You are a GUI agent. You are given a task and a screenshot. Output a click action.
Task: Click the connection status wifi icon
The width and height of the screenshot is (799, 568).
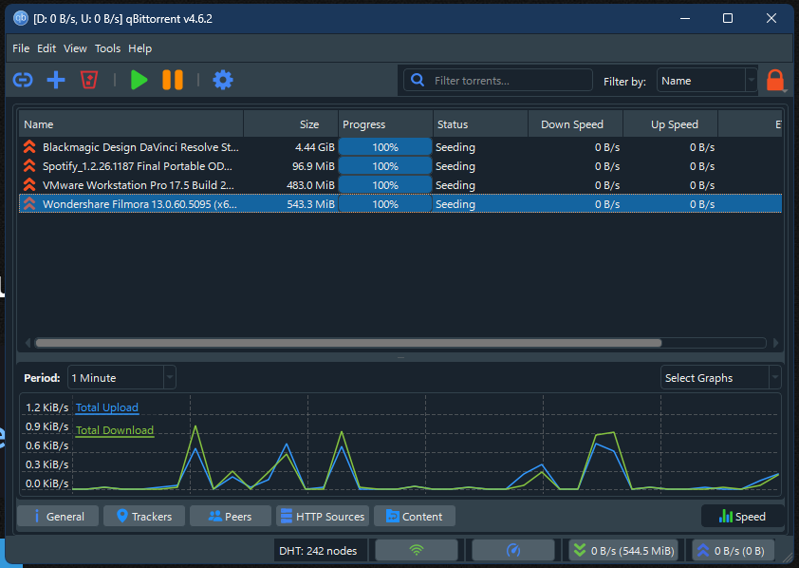[417, 550]
